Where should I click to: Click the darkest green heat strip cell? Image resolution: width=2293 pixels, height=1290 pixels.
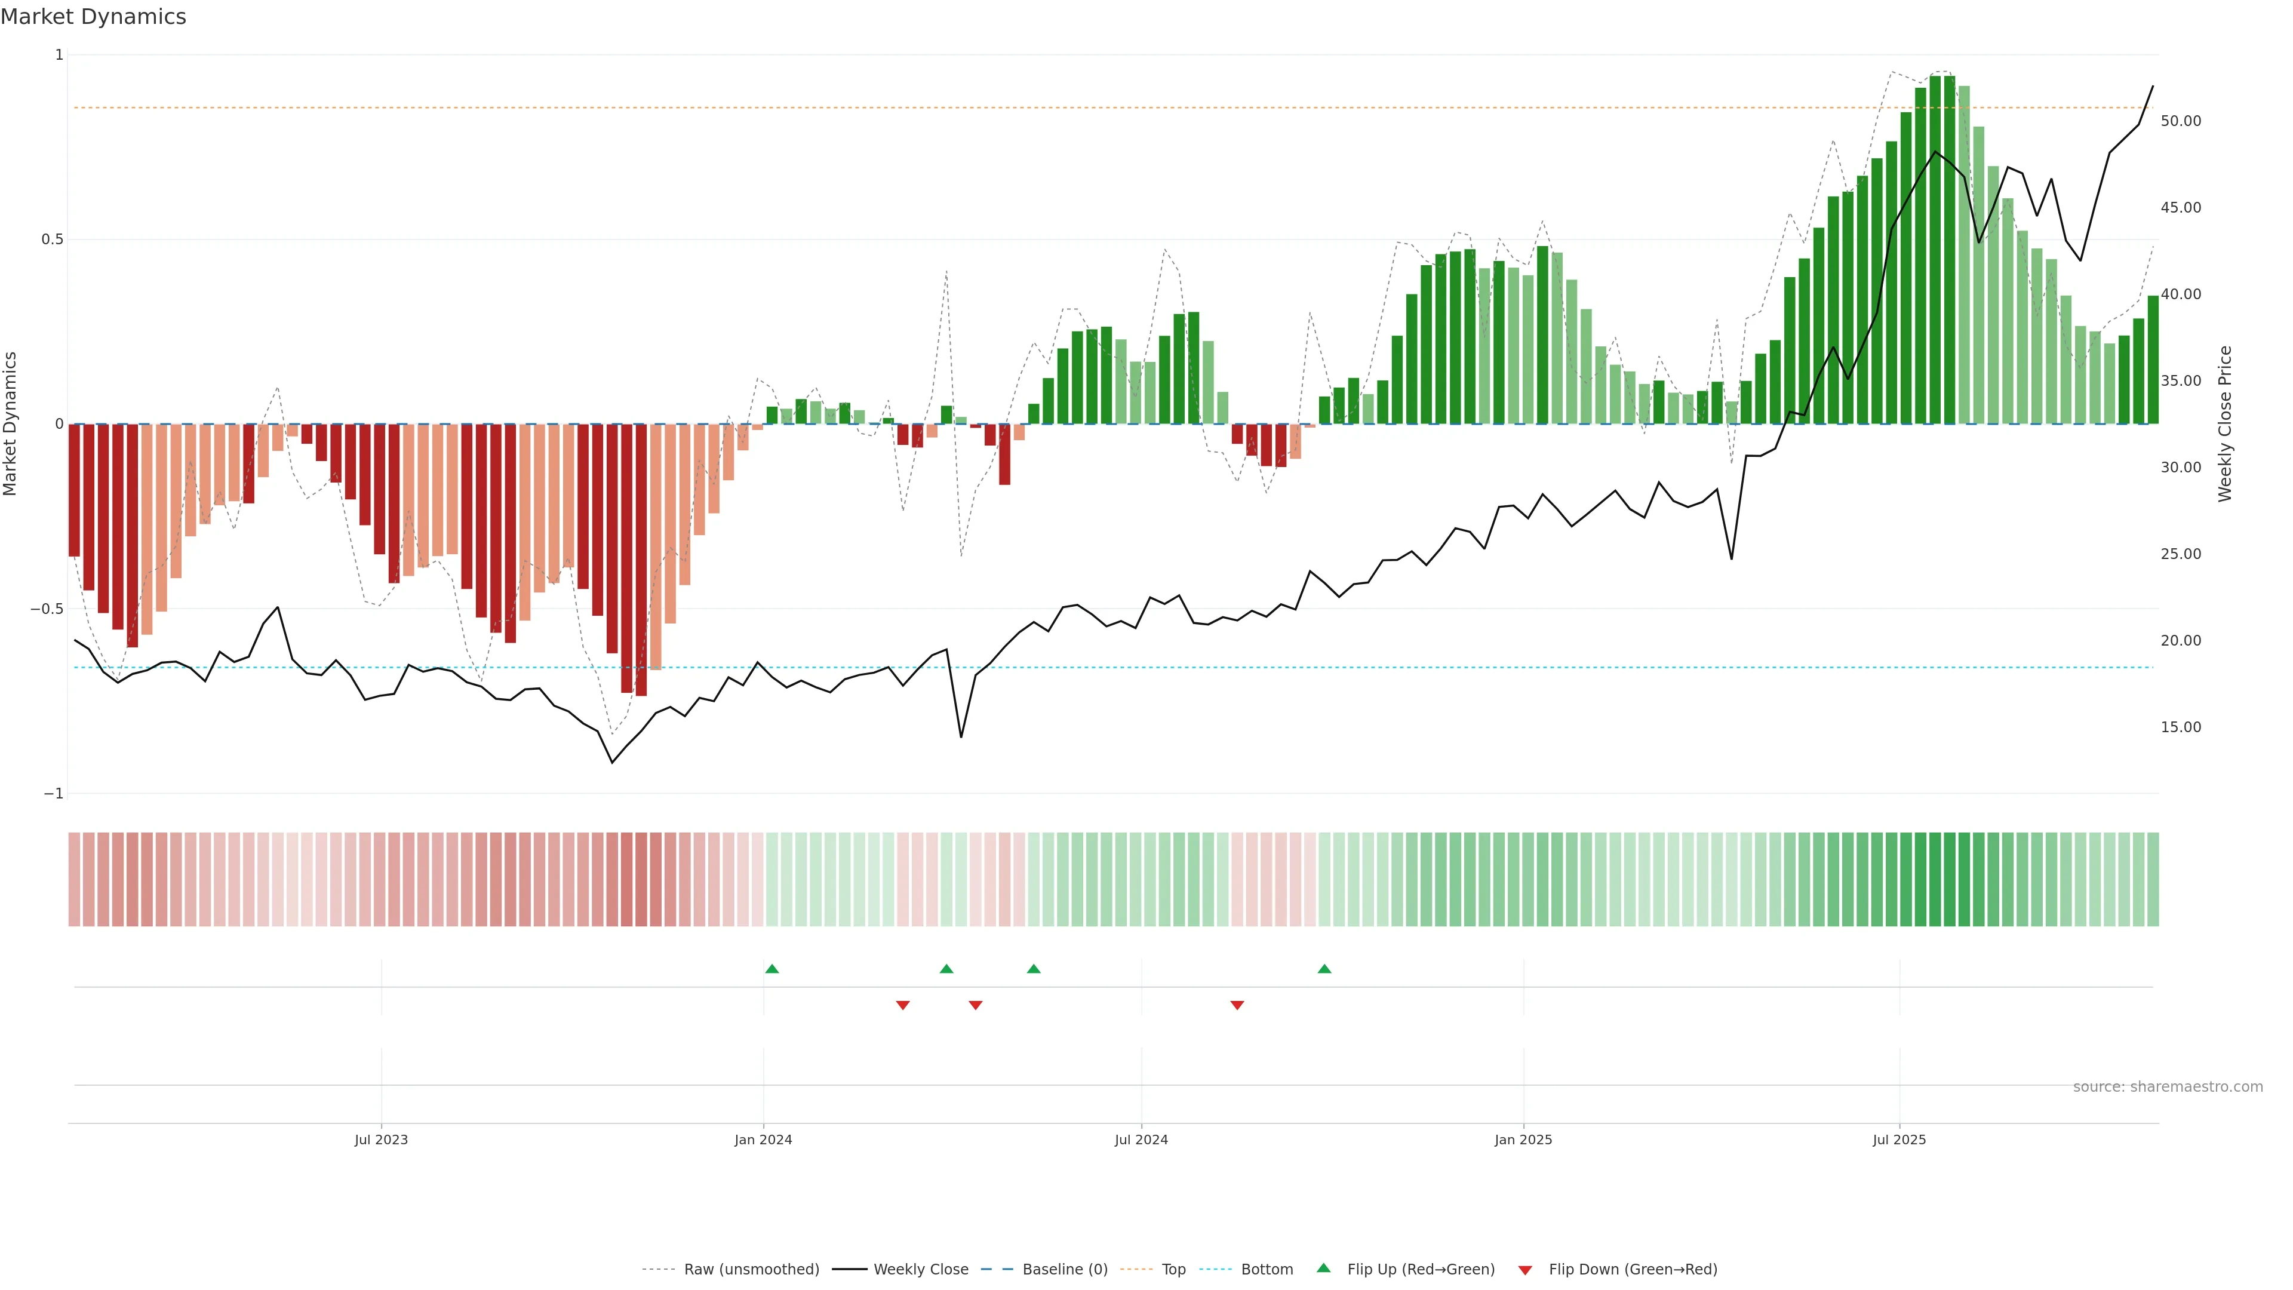(x=1950, y=880)
